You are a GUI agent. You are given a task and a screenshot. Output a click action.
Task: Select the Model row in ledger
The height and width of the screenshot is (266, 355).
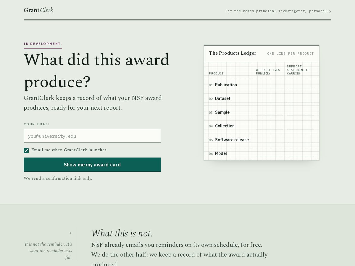(261, 153)
